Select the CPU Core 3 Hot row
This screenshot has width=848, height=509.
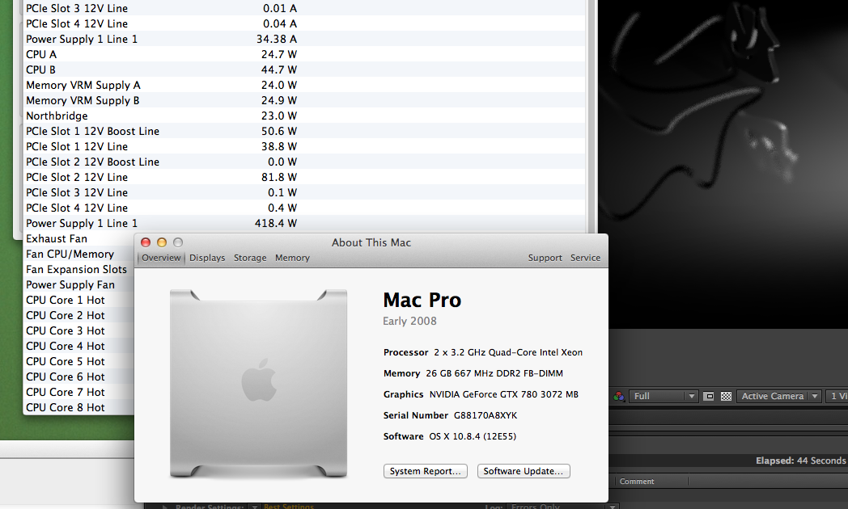click(x=79, y=331)
